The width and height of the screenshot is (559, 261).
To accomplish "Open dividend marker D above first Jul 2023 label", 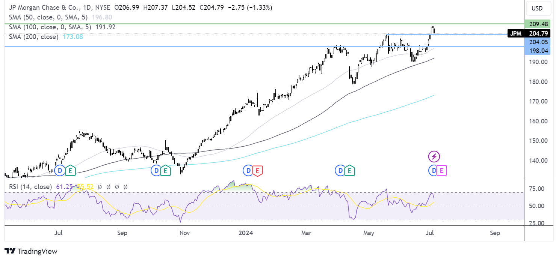I will click(x=60, y=171).
